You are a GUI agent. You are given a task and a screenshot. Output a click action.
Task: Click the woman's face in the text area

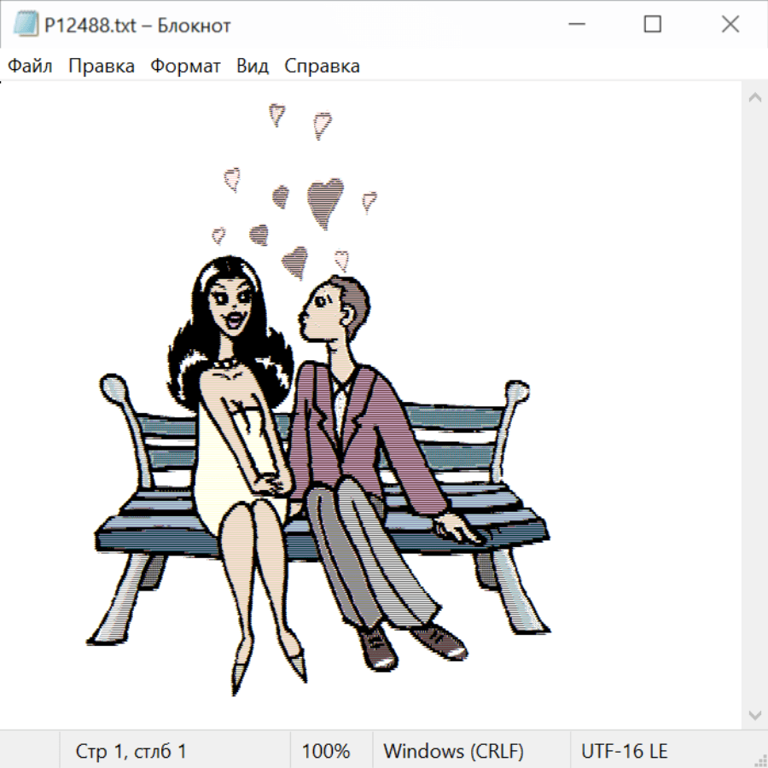(230, 305)
